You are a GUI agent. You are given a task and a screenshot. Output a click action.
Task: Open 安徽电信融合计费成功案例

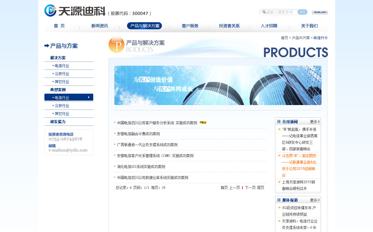tap(138, 134)
